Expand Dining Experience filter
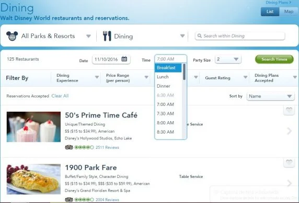Viewport: 299px width, 203px height. [x=97, y=77]
